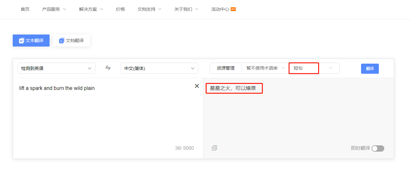Expand the 产品服务 menu
This screenshot has height=170, width=410.
pos(54,9)
